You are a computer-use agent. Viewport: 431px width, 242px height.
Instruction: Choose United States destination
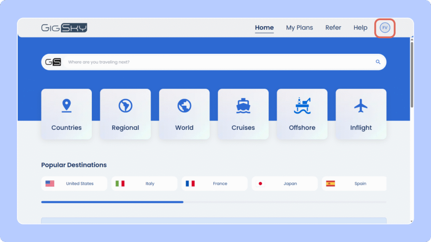pos(74,184)
